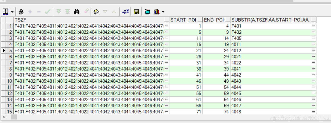Click the minus delete-record icon
The width and height of the screenshot is (331, 123).
point(39,12)
